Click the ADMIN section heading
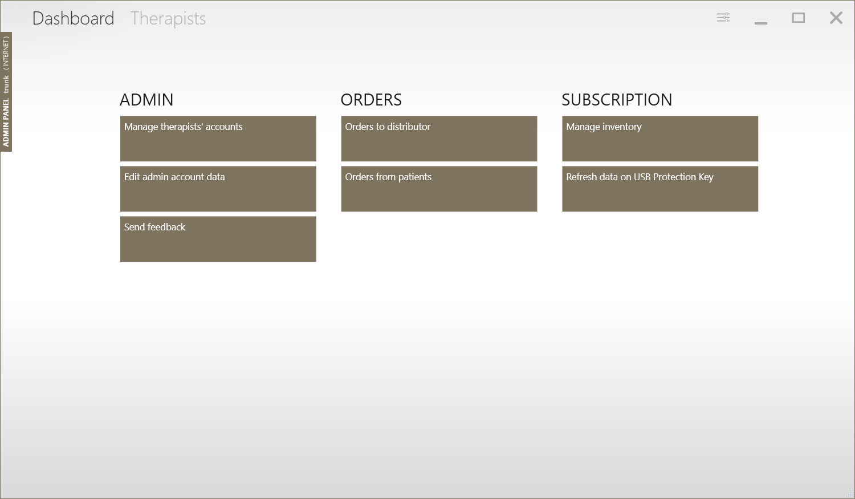This screenshot has height=499, width=855. 146,100
